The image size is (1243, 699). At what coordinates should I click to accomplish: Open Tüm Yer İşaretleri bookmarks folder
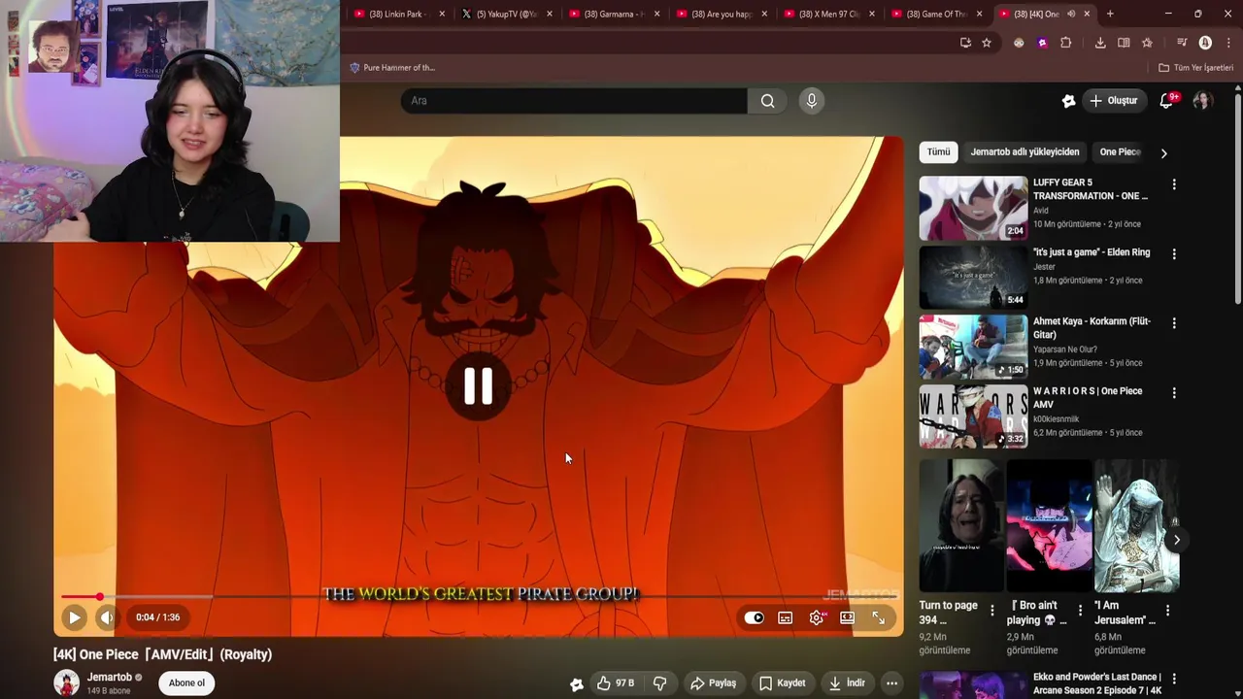[1195, 68]
